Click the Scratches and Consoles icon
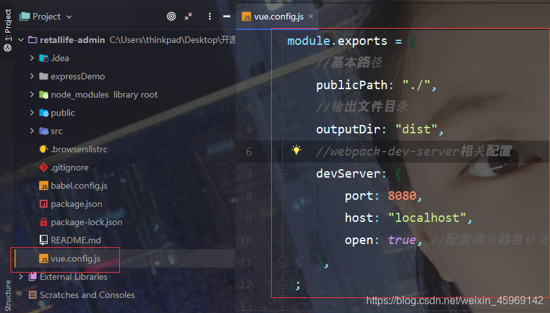The height and width of the screenshot is (313, 550). click(x=33, y=295)
